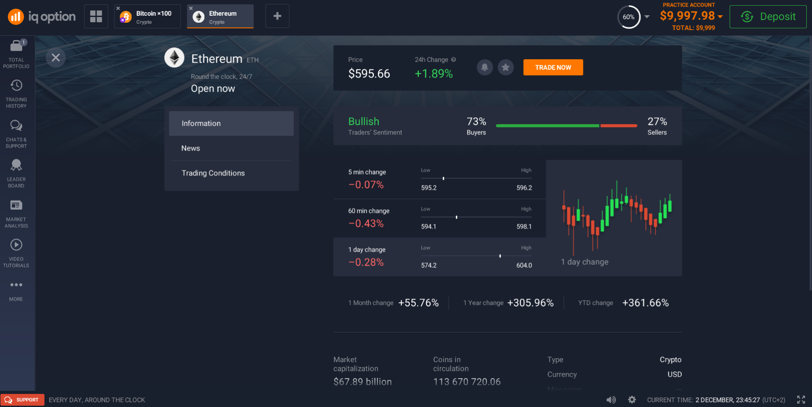The width and height of the screenshot is (812, 407).
Task: Click the Currency USD row
Action: click(x=614, y=374)
